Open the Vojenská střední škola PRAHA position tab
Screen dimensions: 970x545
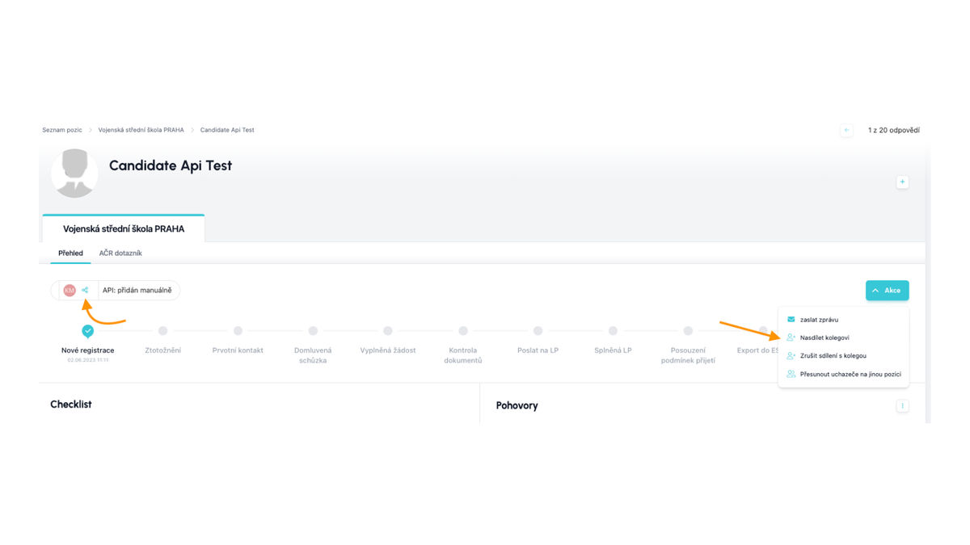tap(124, 229)
